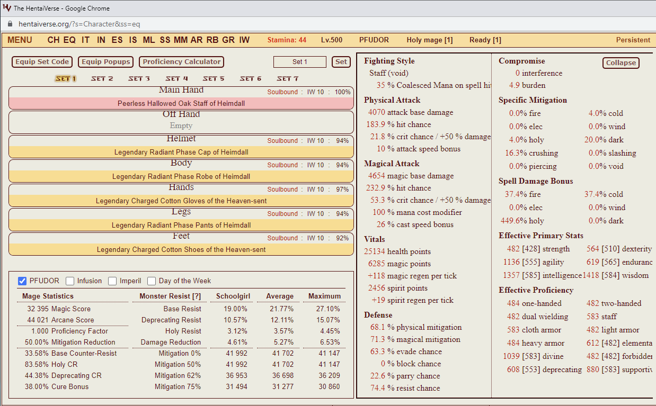Click the Empty off hand slot
Image resolution: width=656 pixels, height=406 pixels.
click(181, 126)
